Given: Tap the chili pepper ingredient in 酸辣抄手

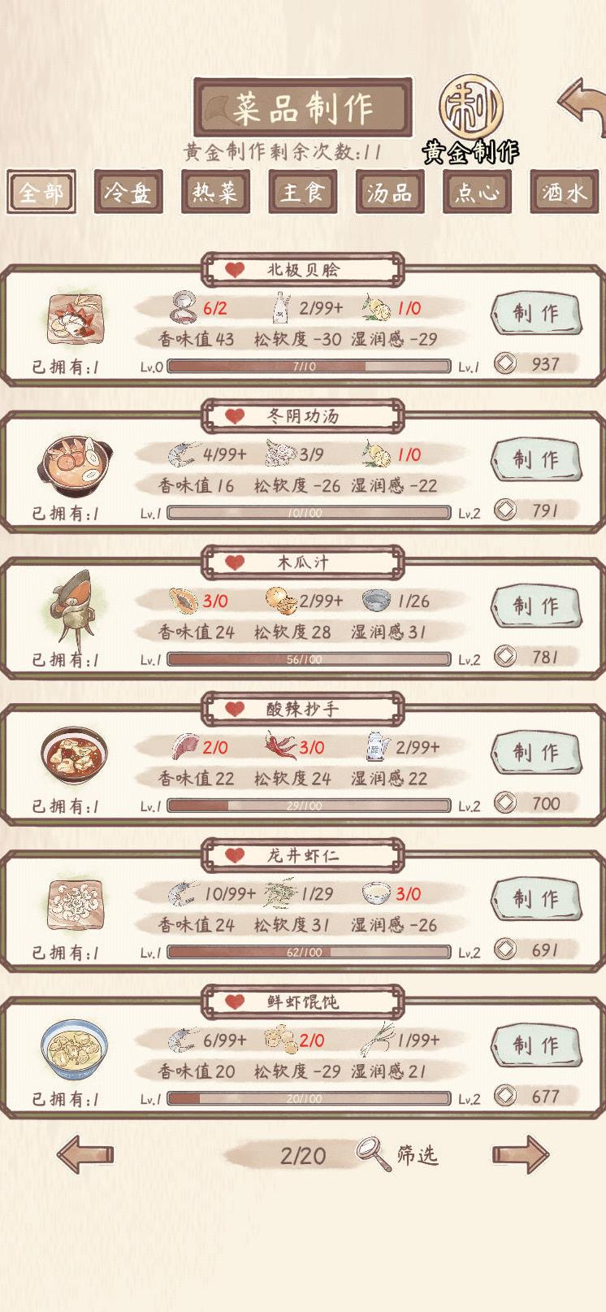Looking at the screenshot, I should pos(280,746).
